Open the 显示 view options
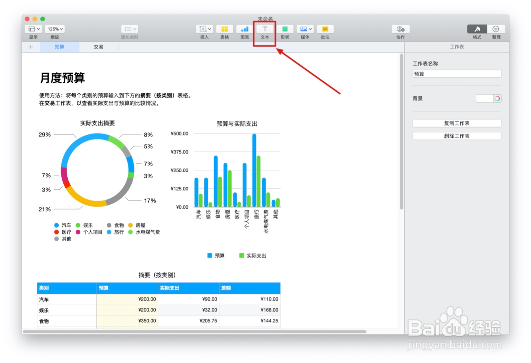The width and height of the screenshot is (531, 363). click(33, 29)
